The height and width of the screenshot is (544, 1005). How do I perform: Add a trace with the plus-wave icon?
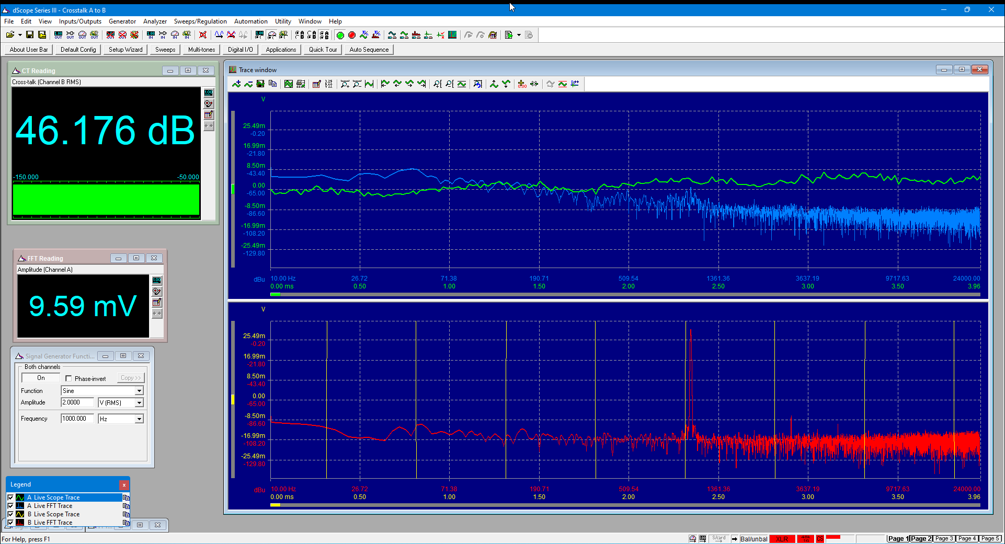(236, 84)
